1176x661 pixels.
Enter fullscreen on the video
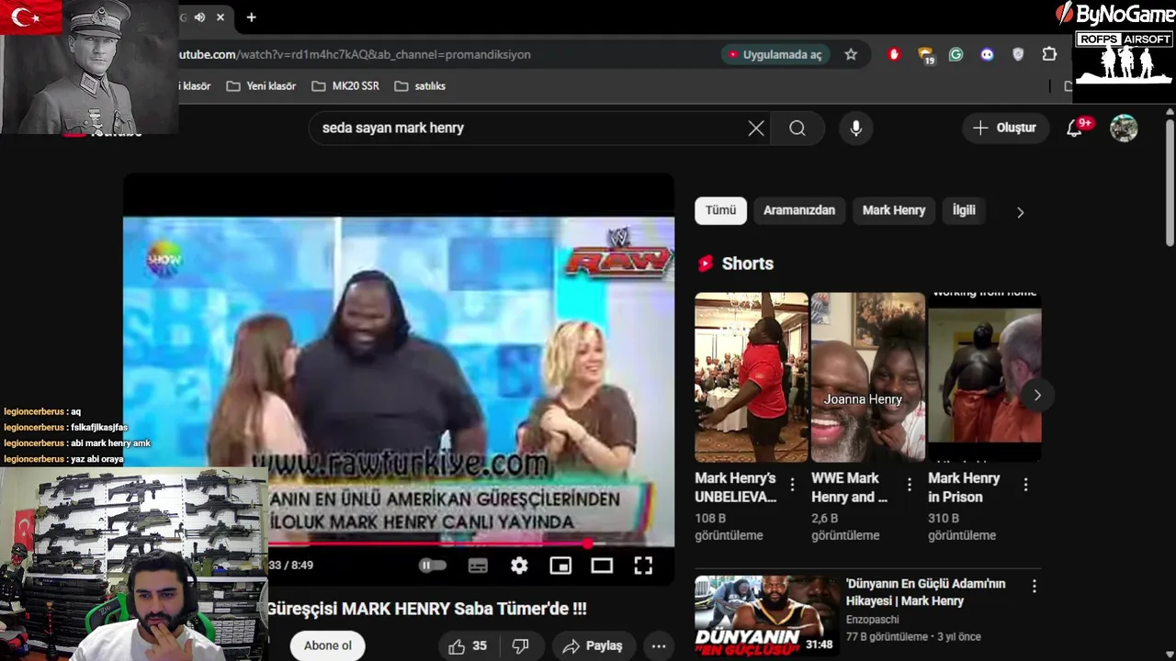pos(643,566)
